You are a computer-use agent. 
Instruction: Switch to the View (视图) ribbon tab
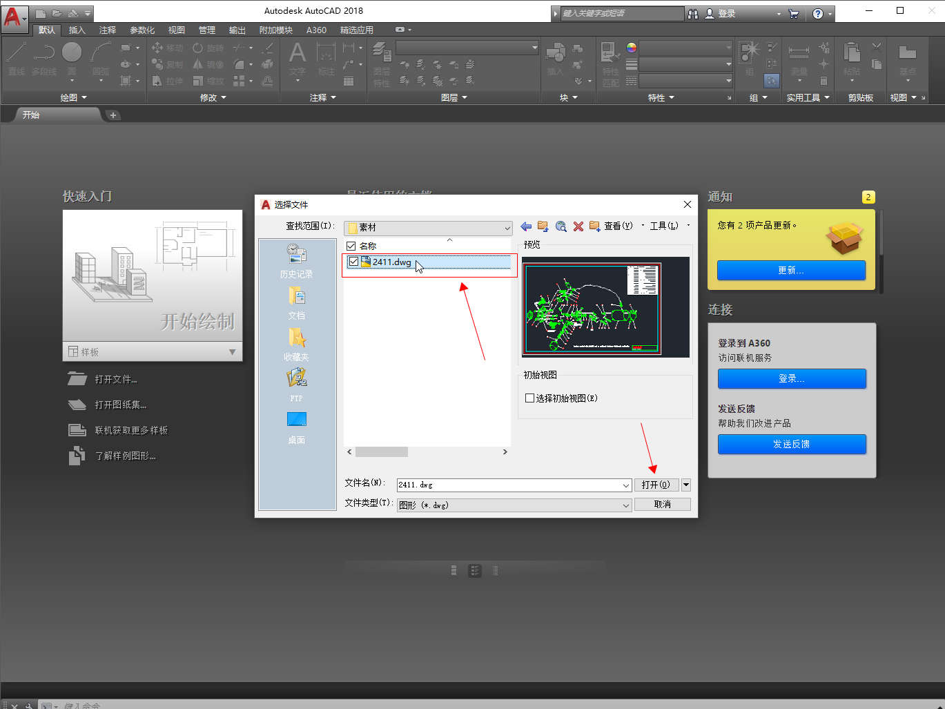pyautogui.click(x=177, y=30)
